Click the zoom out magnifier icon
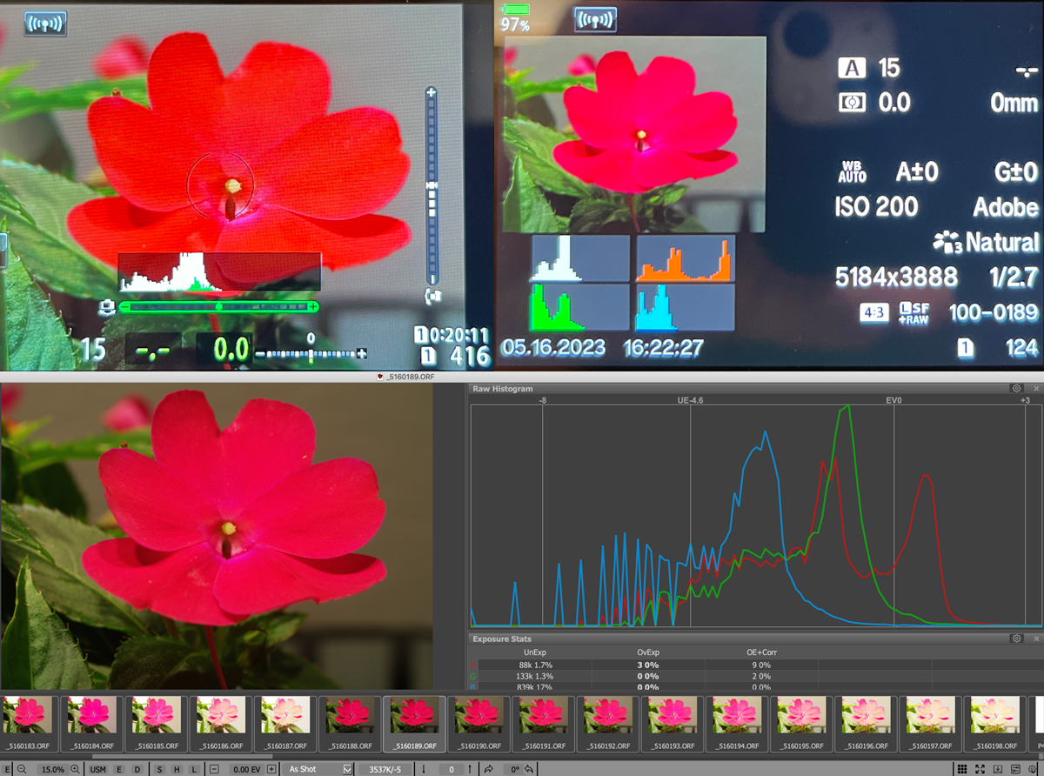The image size is (1044, 776). point(21,769)
